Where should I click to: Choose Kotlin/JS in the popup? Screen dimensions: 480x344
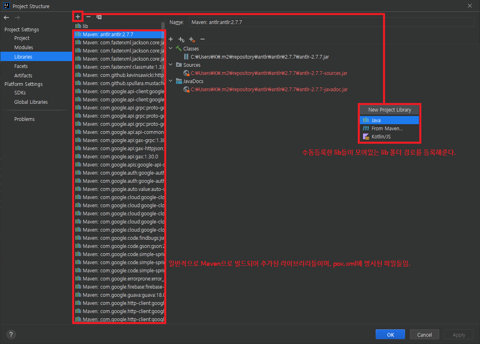(389, 137)
